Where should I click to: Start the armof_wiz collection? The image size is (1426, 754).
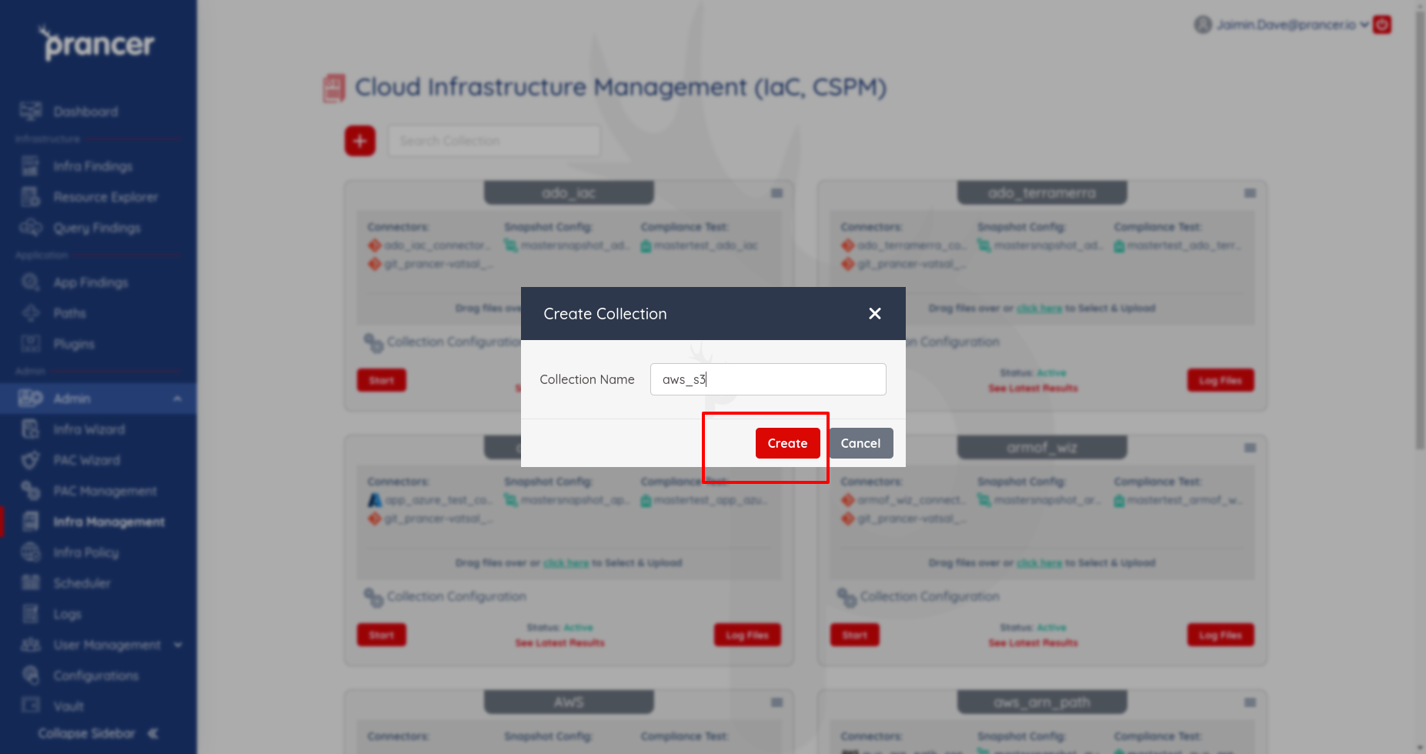point(855,635)
